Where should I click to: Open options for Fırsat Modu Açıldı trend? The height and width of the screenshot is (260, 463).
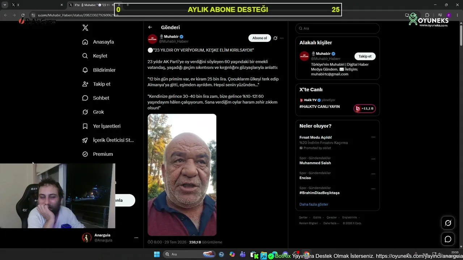pyautogui.click(x=373, y=137)
